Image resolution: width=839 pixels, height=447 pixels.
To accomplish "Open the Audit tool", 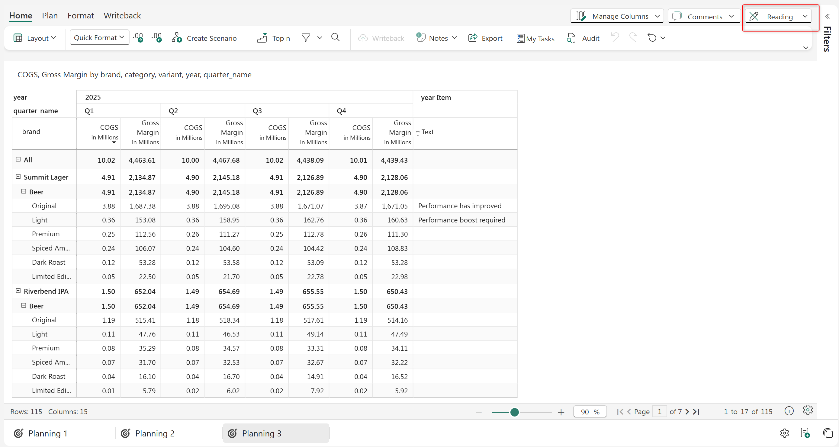I will (583, 38).
